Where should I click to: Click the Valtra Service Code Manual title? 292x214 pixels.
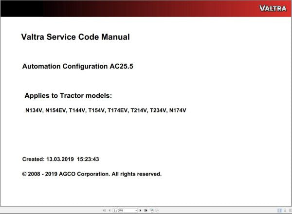coord(75,37)
